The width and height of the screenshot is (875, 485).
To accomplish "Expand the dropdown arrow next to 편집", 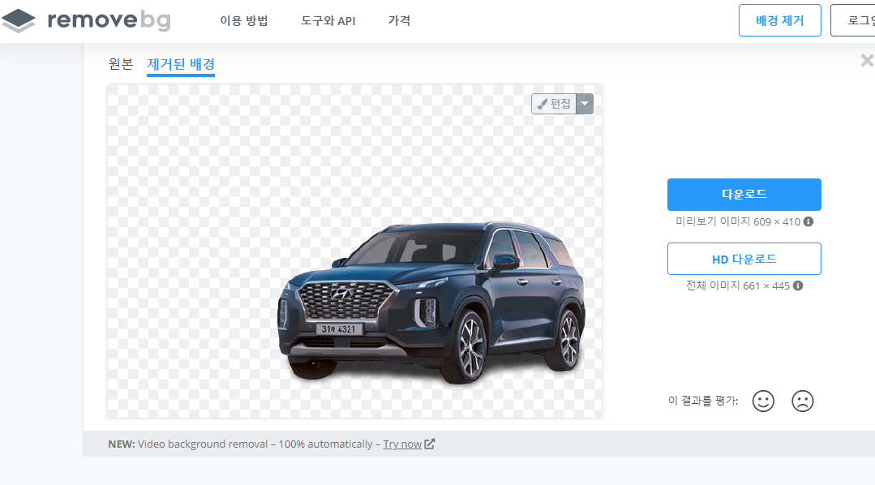I will [585, 104].
